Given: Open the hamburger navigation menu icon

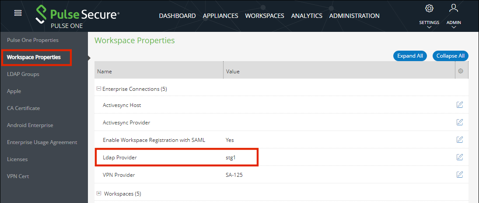Looking at the screenshot, I should pyautogui.click(x=18, y=13).
